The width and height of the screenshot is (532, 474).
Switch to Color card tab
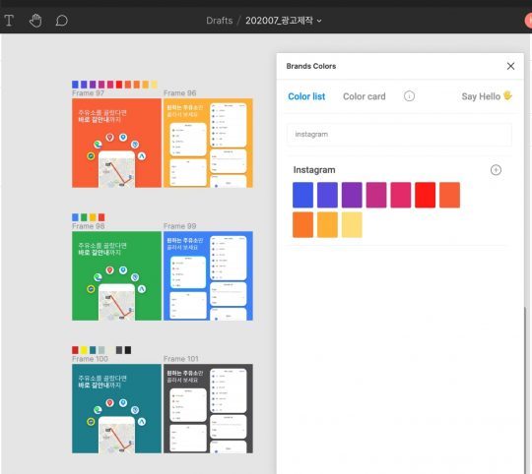365,96
